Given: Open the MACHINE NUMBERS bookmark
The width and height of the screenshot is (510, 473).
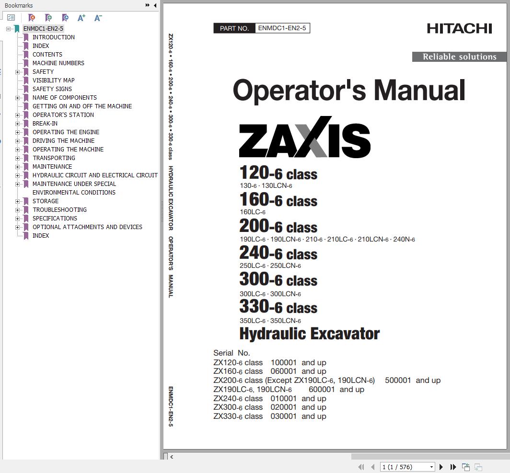Looking at the screenshot, I should click(x=58, y=63).
